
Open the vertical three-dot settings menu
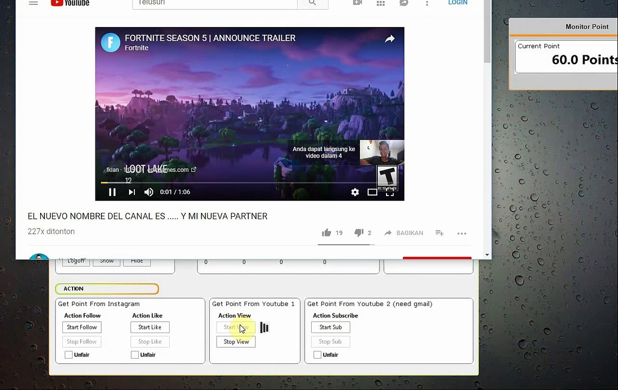[x=427, y=3]
